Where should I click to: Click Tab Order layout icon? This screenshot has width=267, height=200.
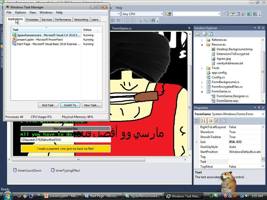pyautogui.click(x=153, y=20)
